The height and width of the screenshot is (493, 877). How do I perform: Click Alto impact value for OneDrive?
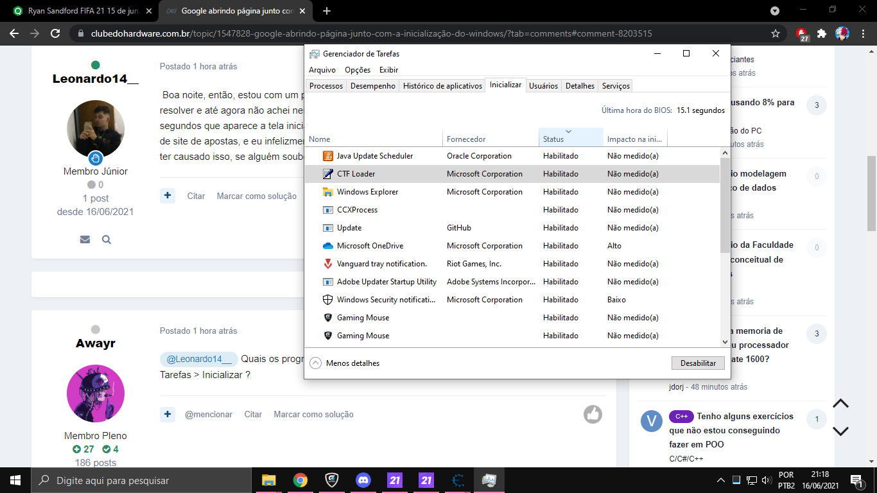click(x=614, y=246)
